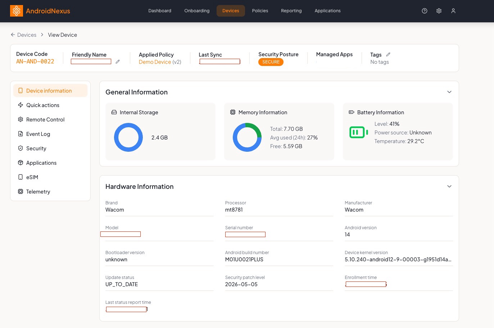Open the user profile icon

[x=453, y=11]
